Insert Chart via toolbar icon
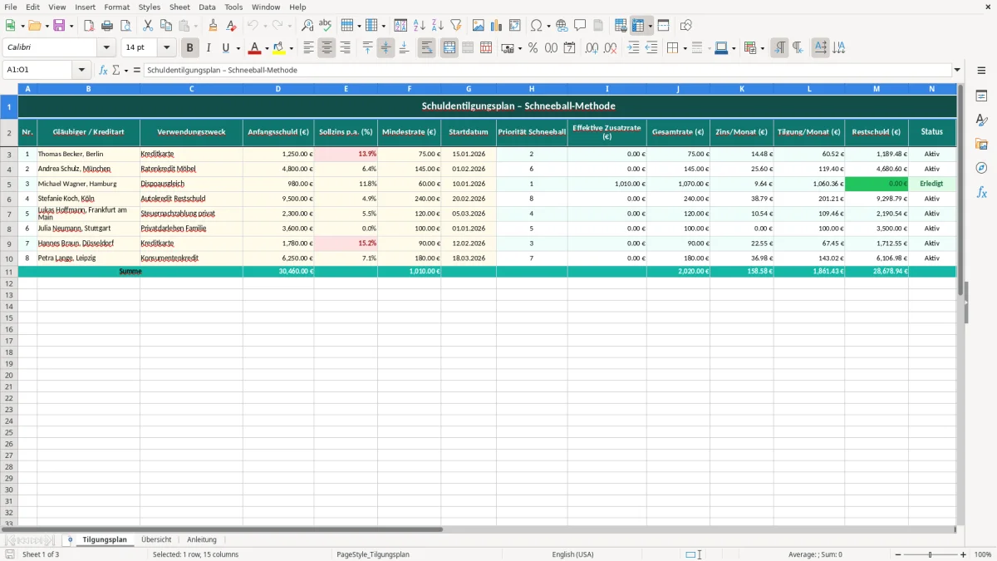The width and height of the screenshot is (997, 561). (x=497, y=26)
